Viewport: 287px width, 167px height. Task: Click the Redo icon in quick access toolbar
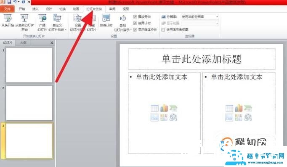point(24,2)
